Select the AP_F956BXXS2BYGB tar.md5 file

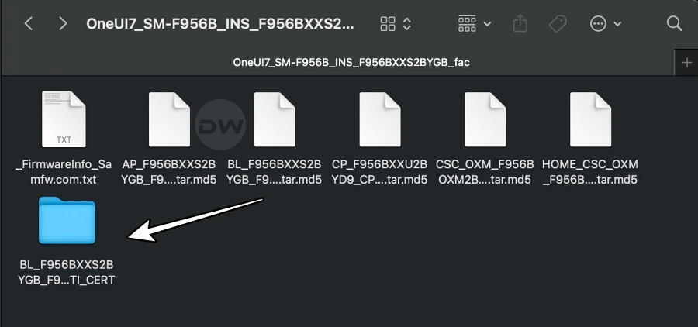click(169, 119)
